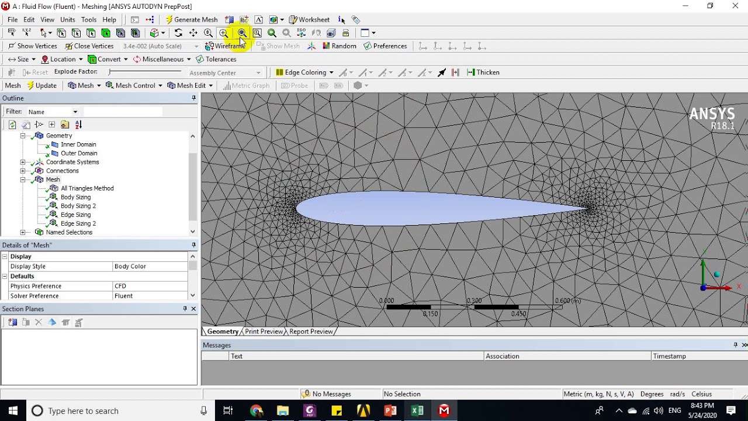
Task: Toggle Close Vertices option
Action: 89,46
